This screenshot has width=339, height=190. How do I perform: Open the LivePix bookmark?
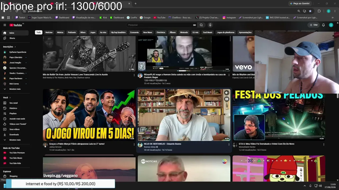132,18
